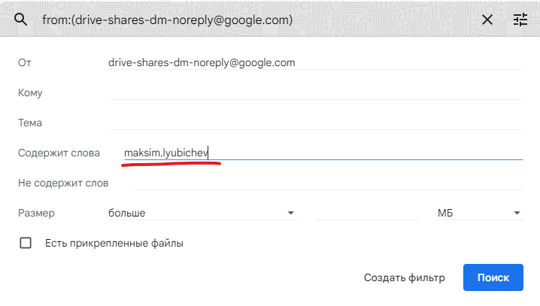Open the 'больше' size comparison dropdown
540x306 pixels.
coord(202,213)
